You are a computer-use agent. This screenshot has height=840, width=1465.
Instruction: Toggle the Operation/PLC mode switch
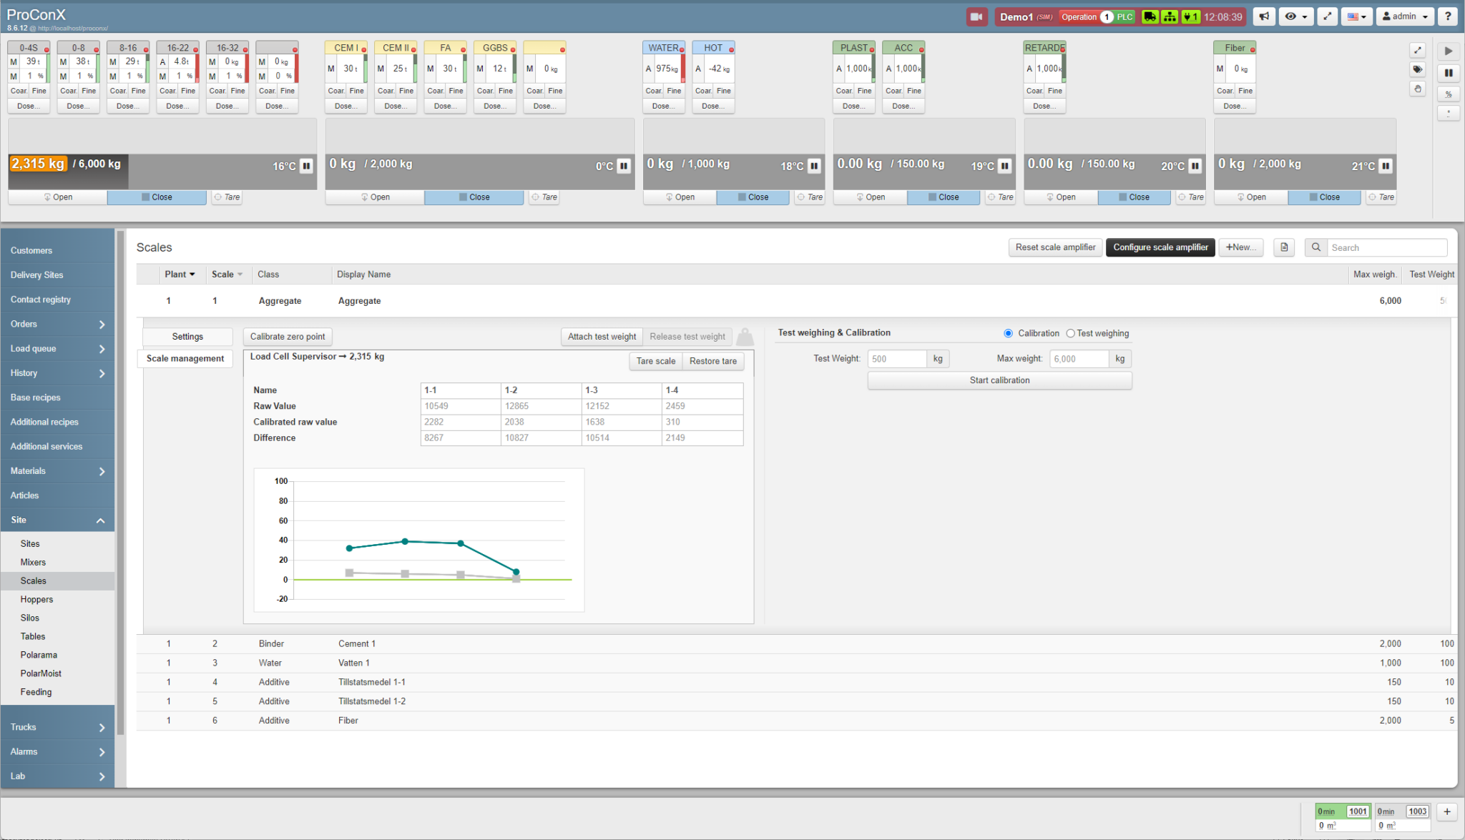1107,16
